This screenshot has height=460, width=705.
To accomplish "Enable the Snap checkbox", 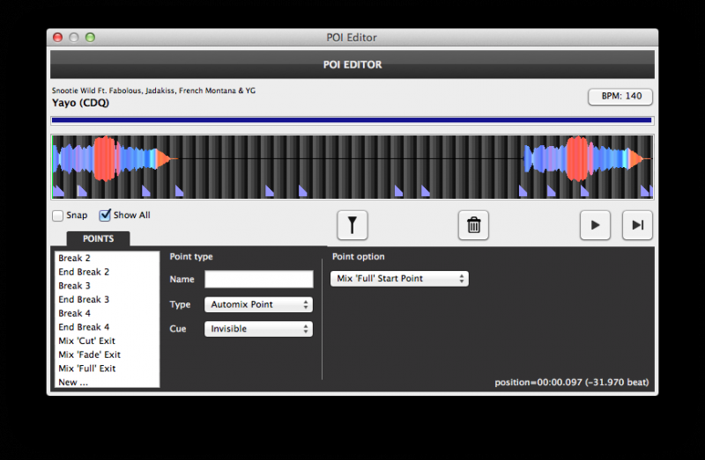I will (x=58, y=215).
